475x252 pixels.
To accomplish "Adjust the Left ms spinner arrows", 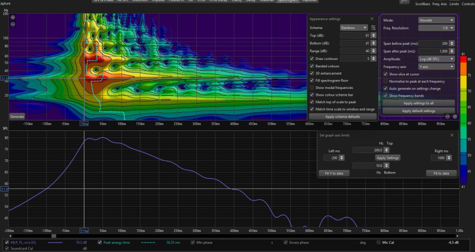I will tap(341, 158).
